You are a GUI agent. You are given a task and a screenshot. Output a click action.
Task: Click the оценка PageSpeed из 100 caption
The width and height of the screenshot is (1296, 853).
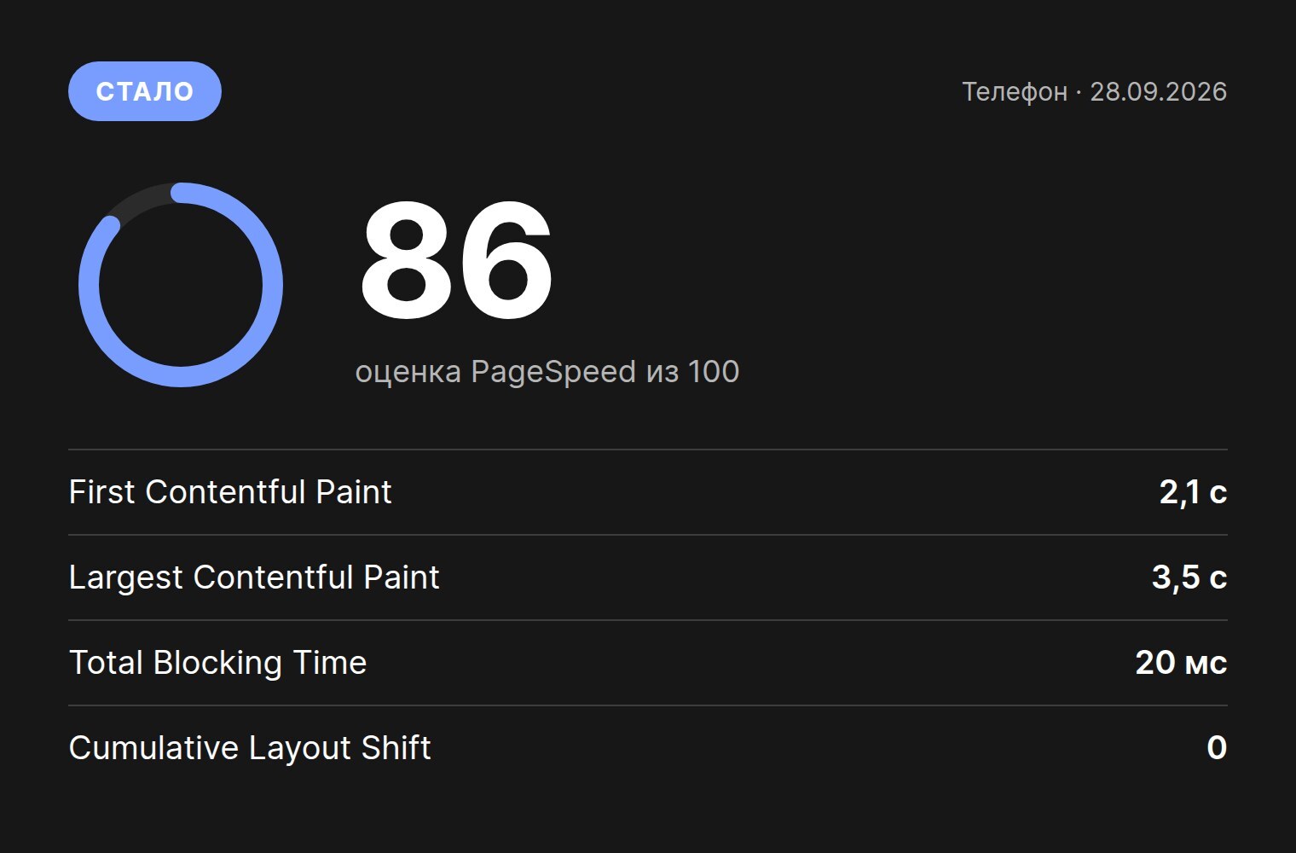(x=547, y=372)
